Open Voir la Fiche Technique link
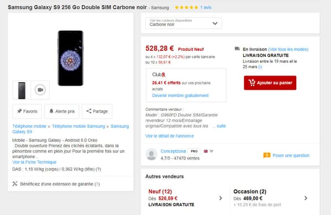 coord(34,162)
